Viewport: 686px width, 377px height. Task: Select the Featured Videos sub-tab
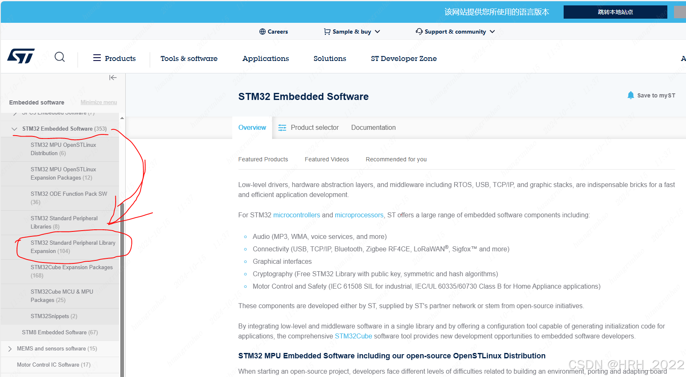tap(327, 159)
